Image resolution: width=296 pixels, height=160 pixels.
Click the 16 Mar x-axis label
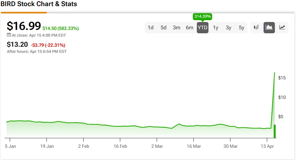coord(194,146)
